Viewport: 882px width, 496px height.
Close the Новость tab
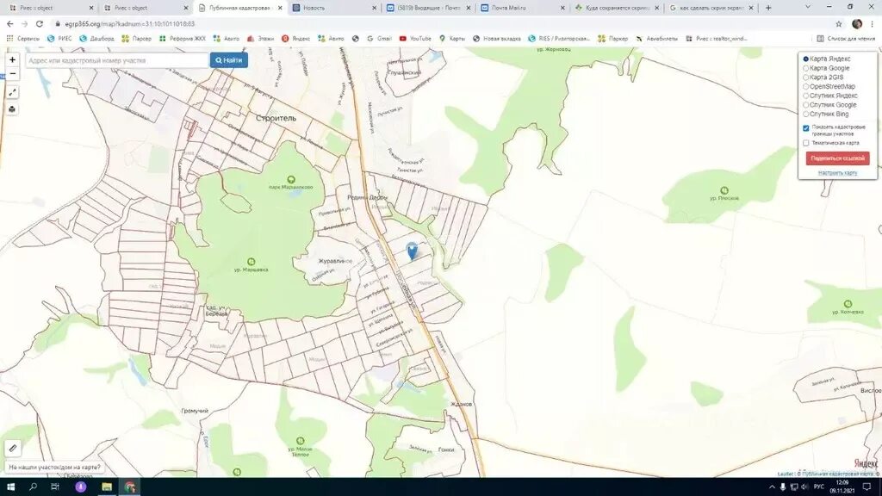(375, 8)
